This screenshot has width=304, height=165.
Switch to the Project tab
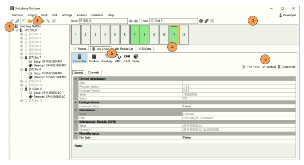80,49
